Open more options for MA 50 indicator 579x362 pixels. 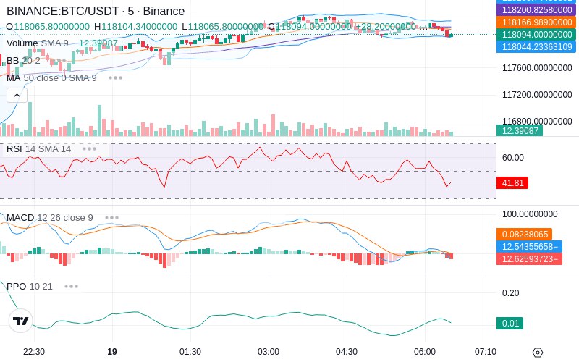click(115, 78)
